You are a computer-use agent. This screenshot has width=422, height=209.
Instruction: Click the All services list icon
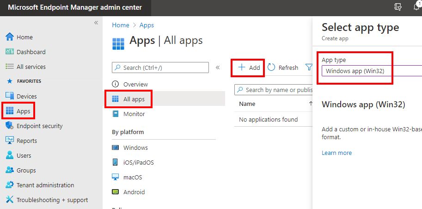(9, 67)
